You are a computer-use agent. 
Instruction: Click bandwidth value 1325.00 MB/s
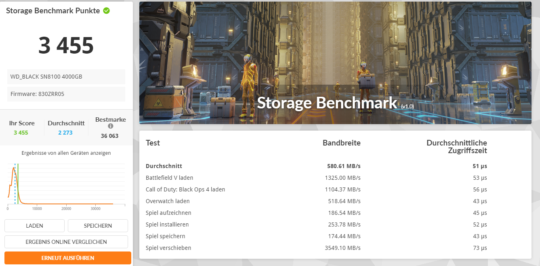(x=342, y=178)
